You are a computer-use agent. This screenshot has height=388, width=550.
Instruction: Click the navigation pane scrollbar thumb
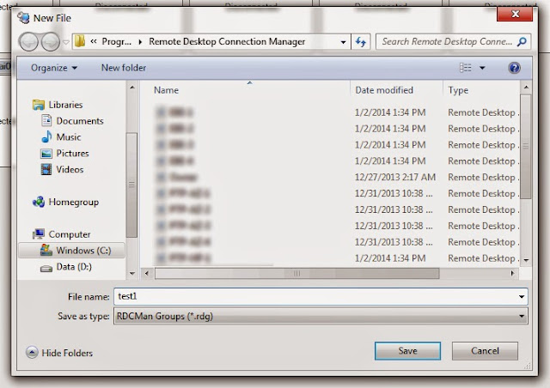(131, 185)
